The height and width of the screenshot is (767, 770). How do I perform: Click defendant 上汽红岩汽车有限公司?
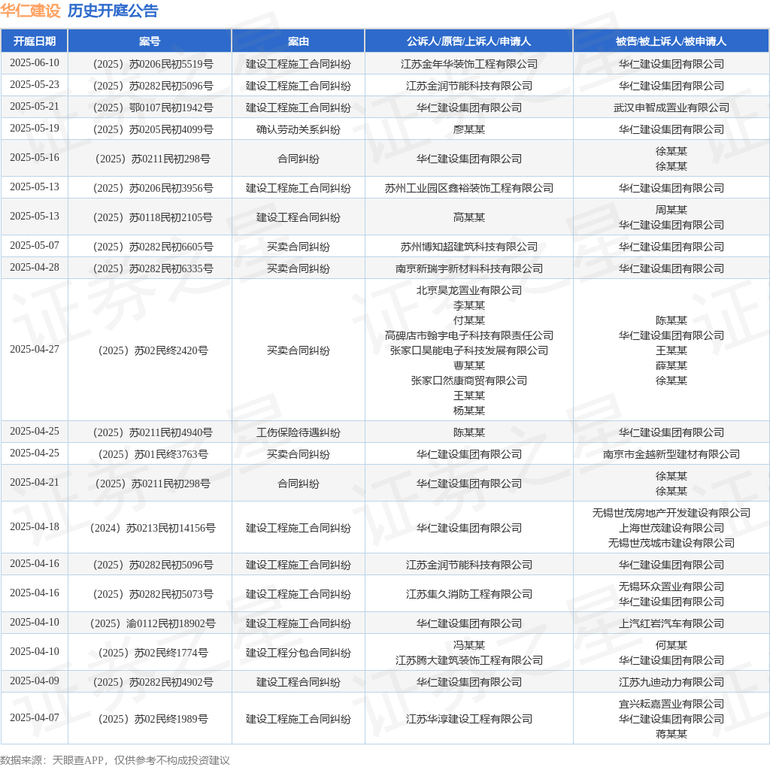(671, 623)
